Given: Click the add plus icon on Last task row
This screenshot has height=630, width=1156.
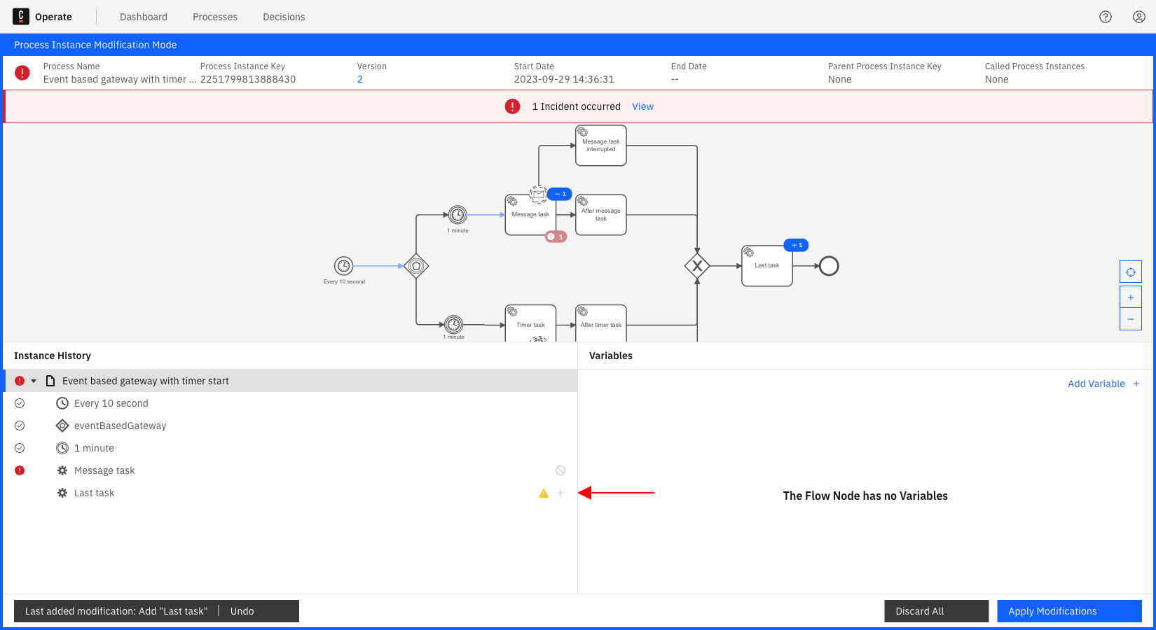Looking at the screenshot, I should (560, 493).
